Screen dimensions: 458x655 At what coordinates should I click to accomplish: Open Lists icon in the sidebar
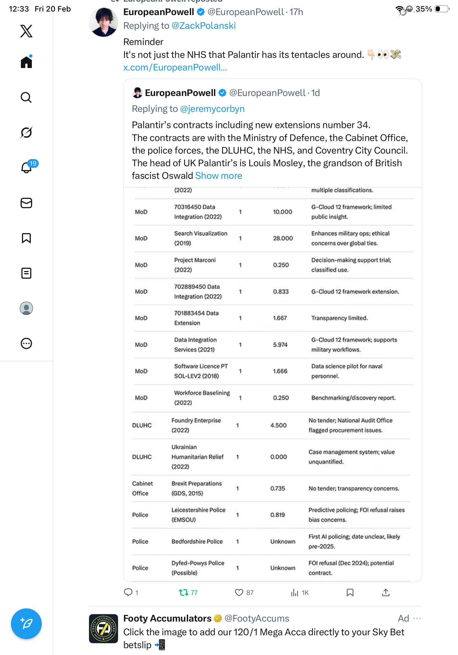(26, 273)
